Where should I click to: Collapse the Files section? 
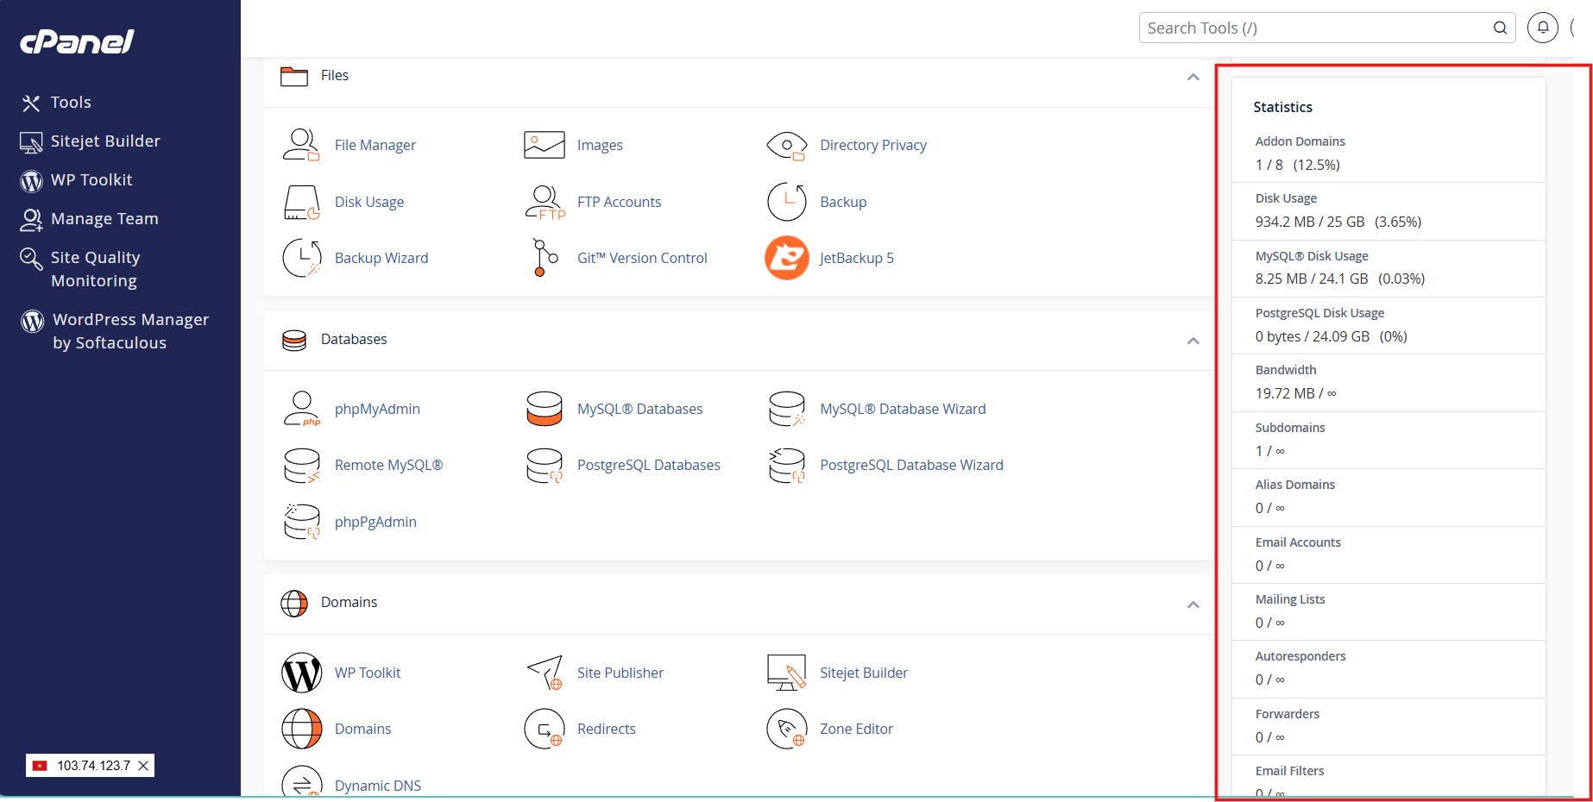click(x=1193, y=77)
